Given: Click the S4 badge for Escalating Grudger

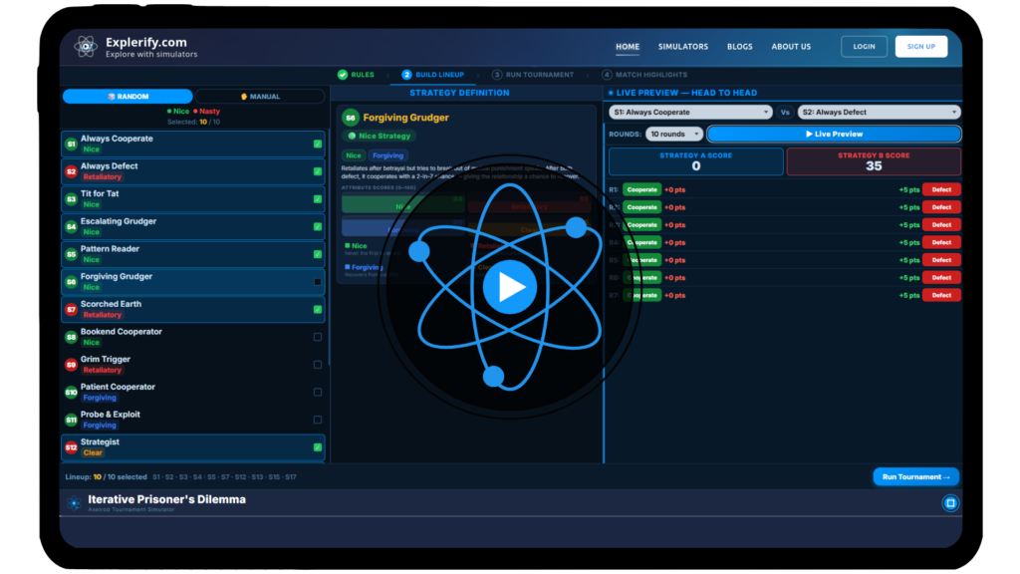Looking at the screenshot, I should [71, 227].
